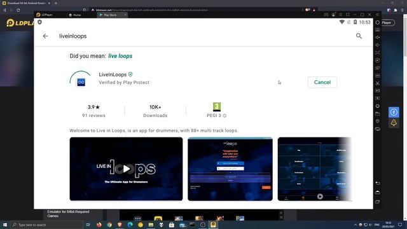
Task: Open Firefox from the taskbar
Action: pyautogui.click(x=99, y=225)
